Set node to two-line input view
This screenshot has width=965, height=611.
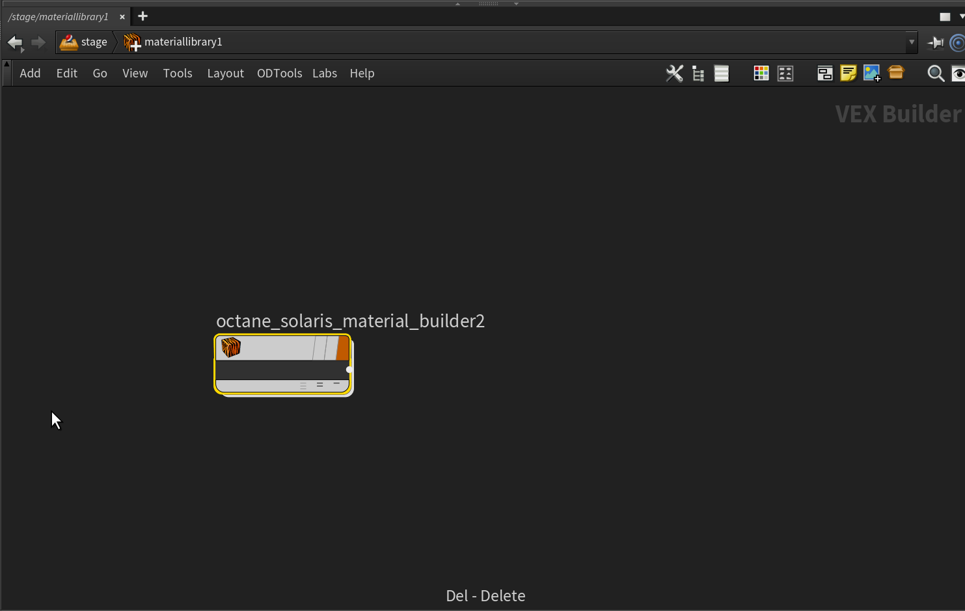pyautogui.click(x=319, y=385)
